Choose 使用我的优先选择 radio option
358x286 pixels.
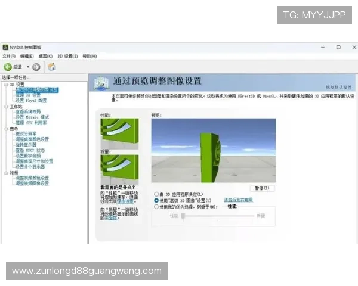[x=156, y=207]
